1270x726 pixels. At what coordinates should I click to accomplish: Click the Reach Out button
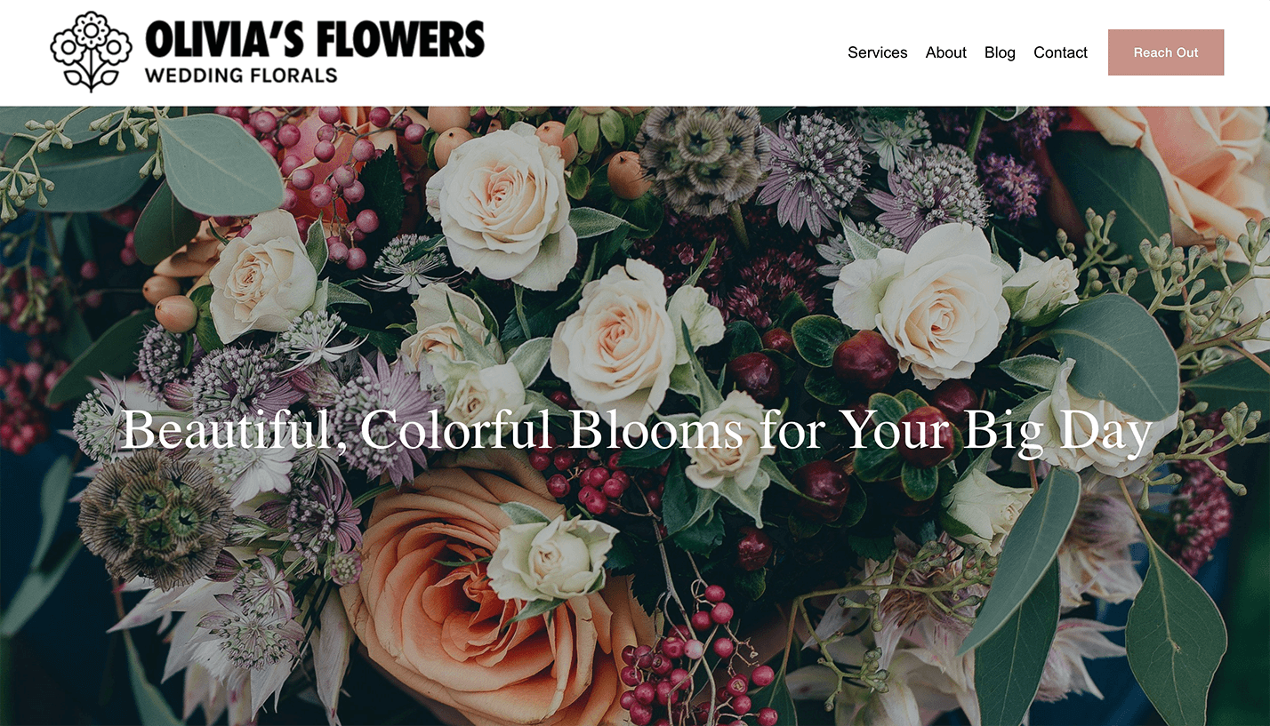pos(1165,52)
